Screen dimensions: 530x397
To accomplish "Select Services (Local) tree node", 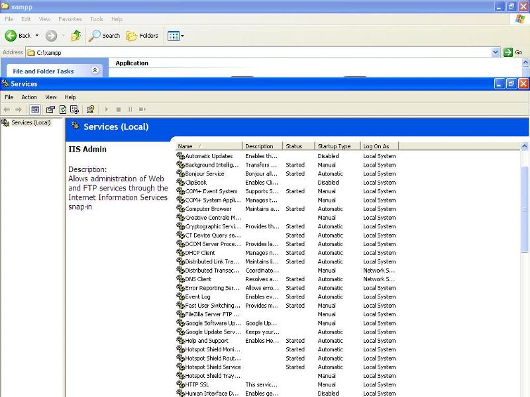I will (30, 122).
